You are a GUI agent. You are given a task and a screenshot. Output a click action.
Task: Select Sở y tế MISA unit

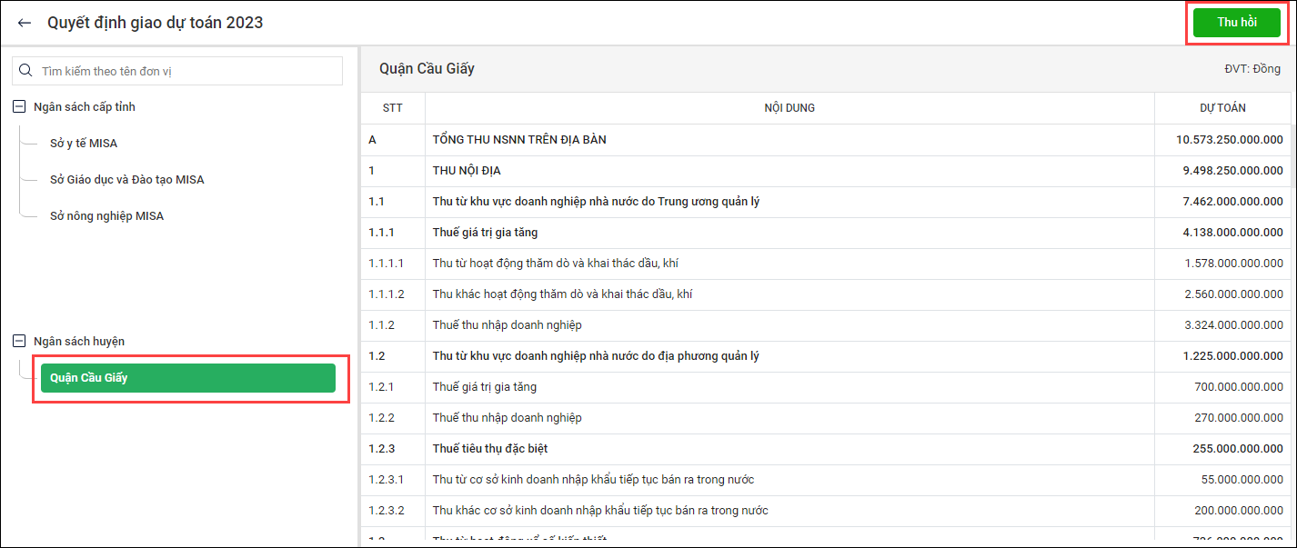click(84, 144)
